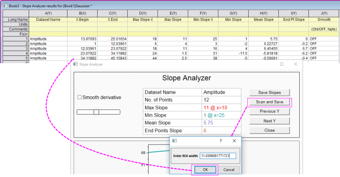Select column A(Y) header
Screen dimensions: 340x177
[48, 13]
